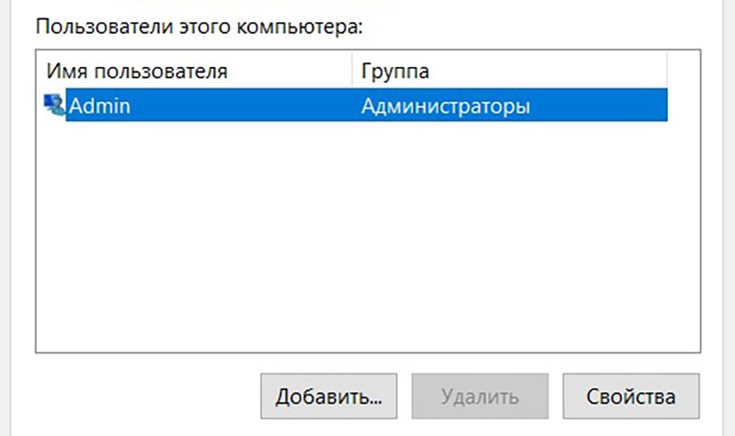Click the divider between the Имя пользователя and Группа headers
735x436 pixels.
352,70
